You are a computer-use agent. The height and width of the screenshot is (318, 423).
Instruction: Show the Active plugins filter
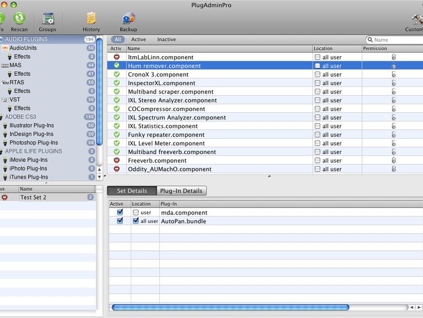[x=138, y=40]
